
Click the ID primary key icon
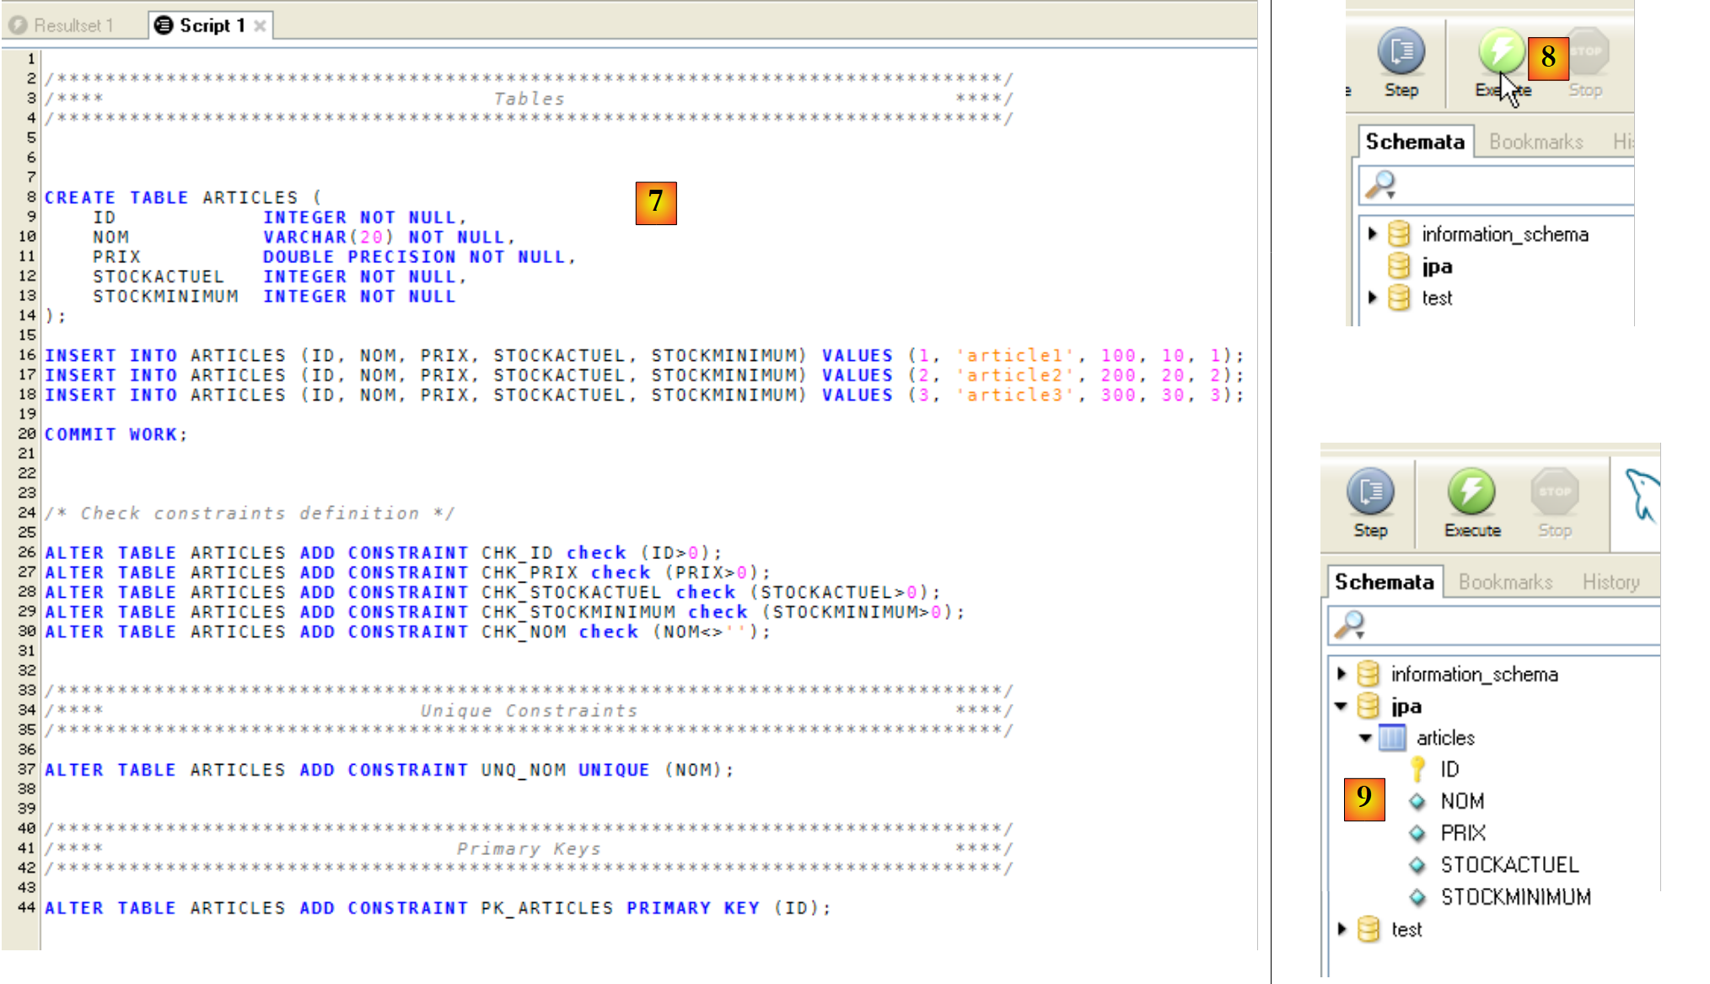[1417, 769]
